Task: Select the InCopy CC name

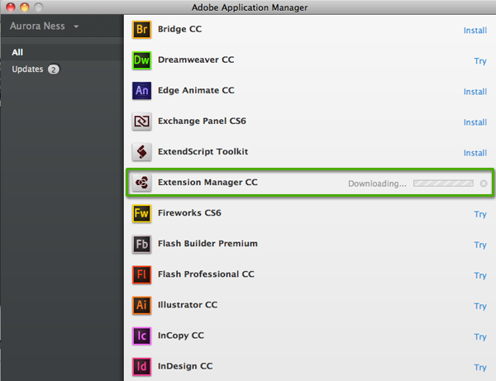Action: (181, 336)
